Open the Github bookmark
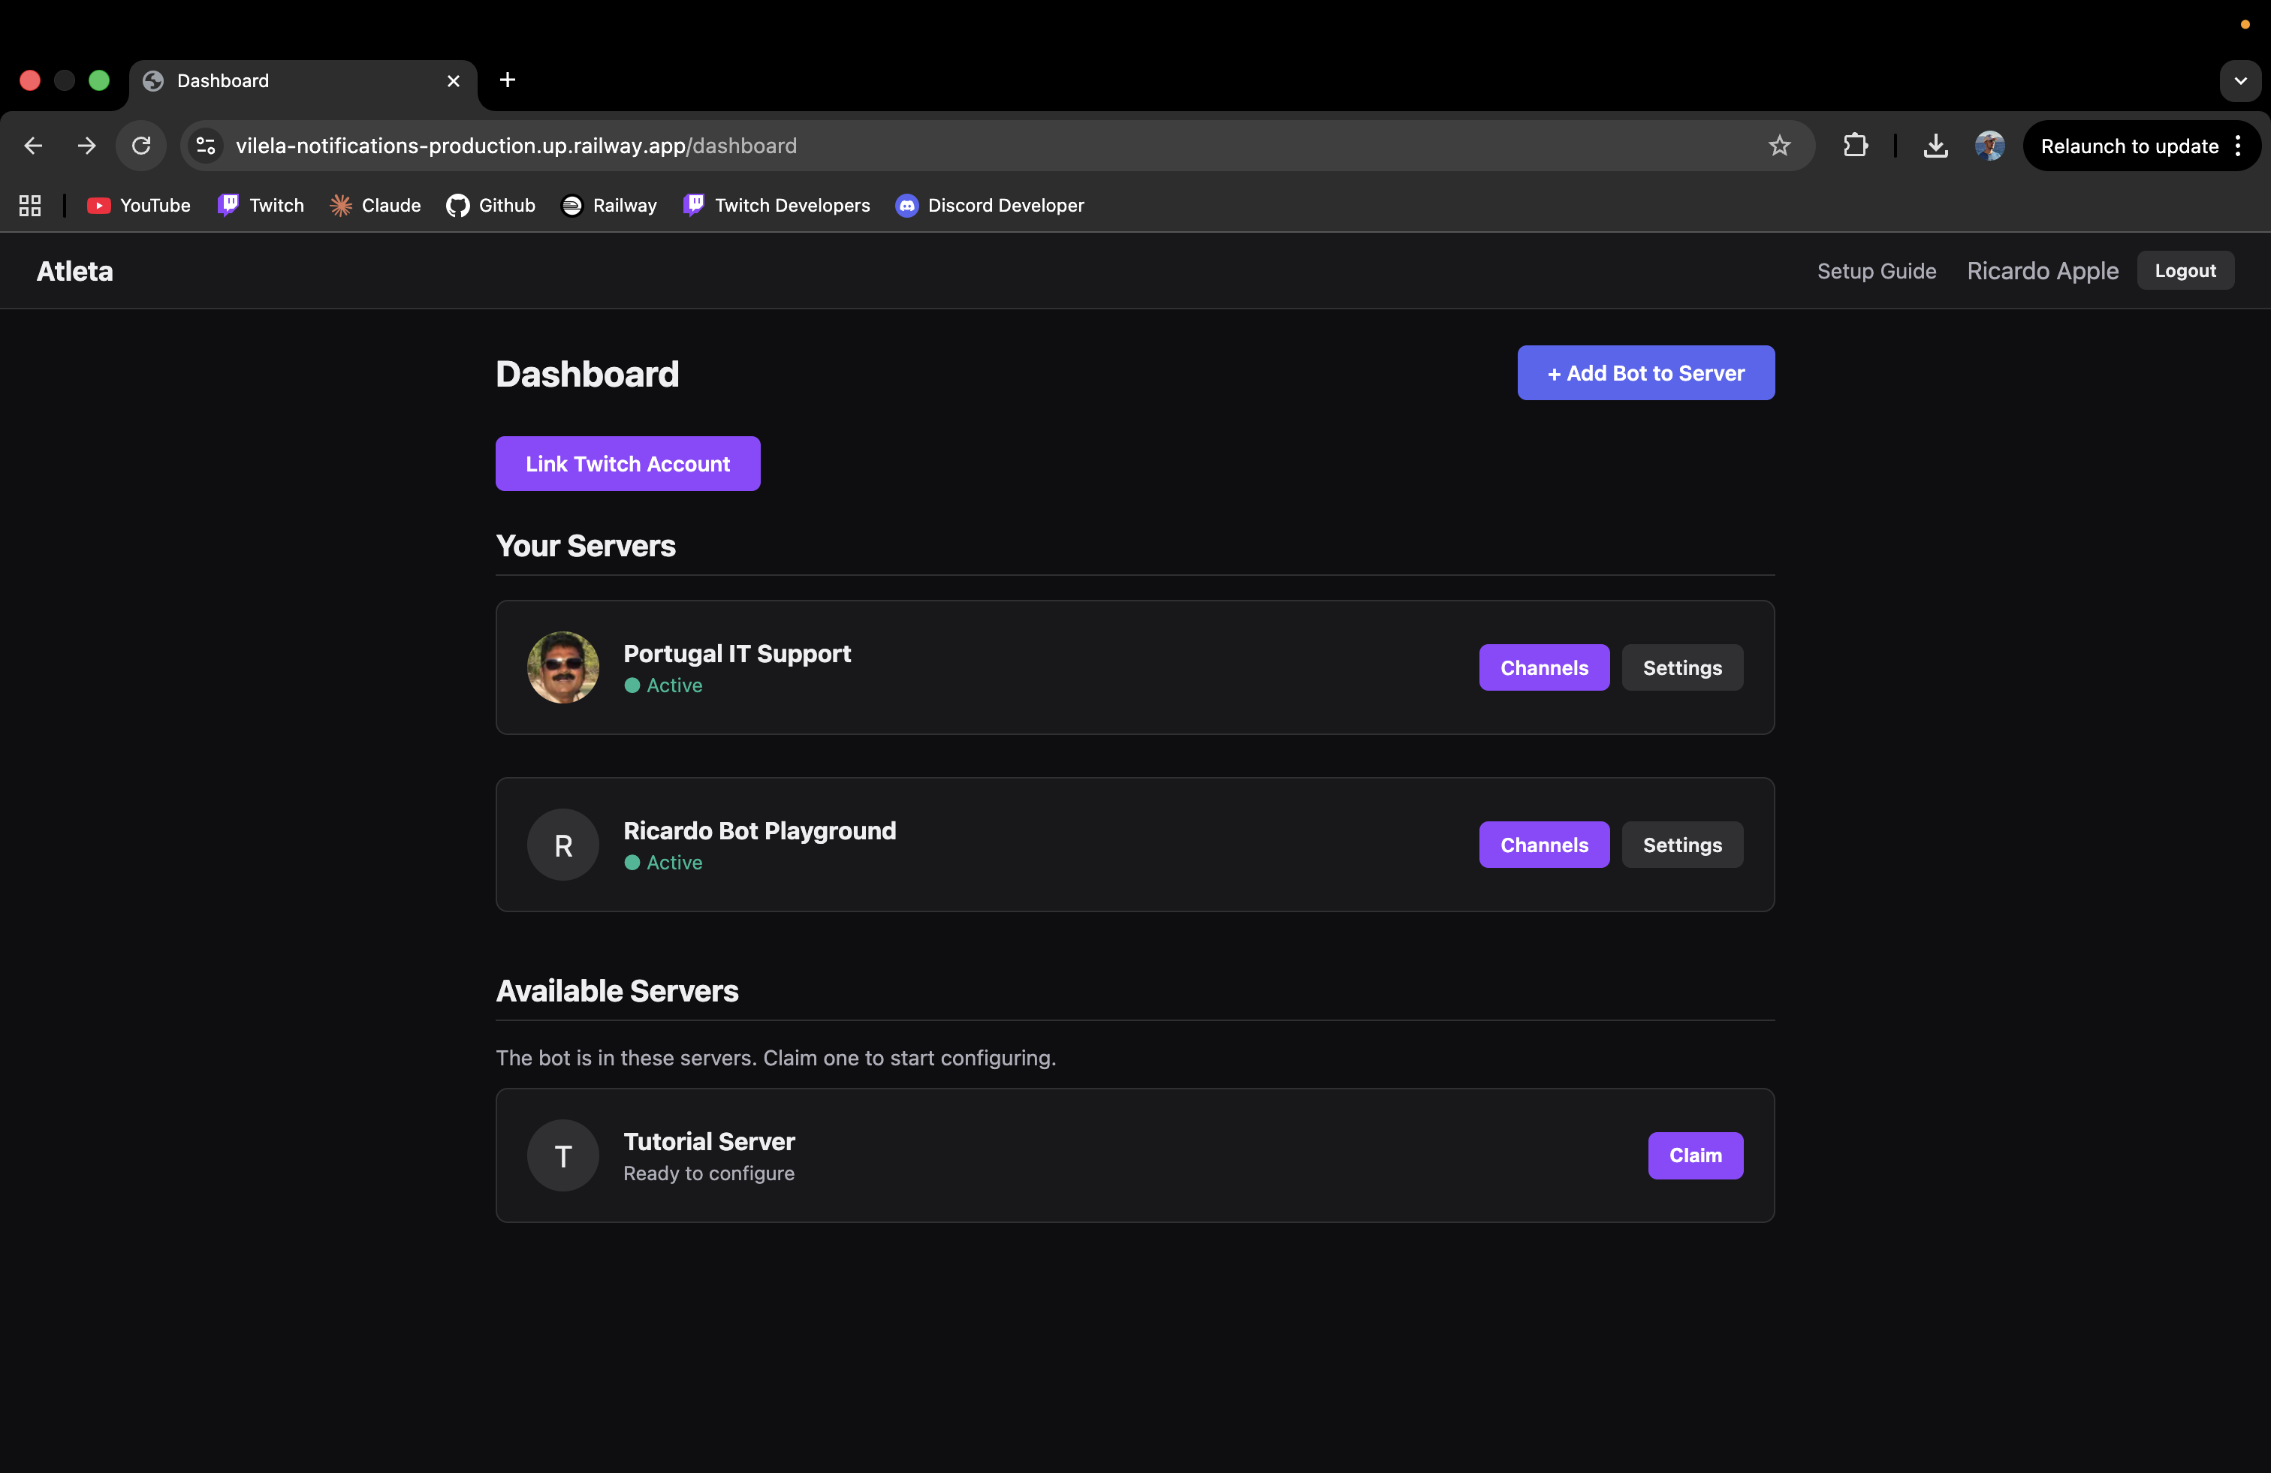 point(490,205)
